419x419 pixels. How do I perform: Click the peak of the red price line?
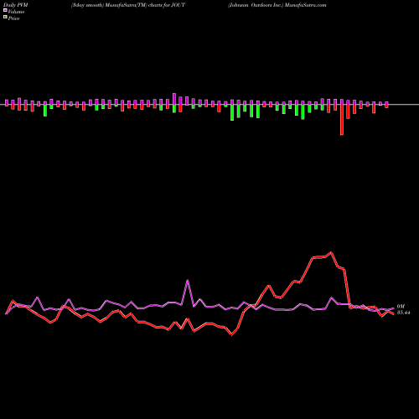click(331, 252)
